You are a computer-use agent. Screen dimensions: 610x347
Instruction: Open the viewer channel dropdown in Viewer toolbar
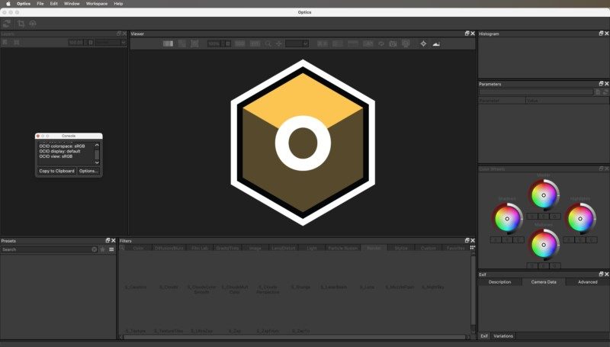pos(297,43)
